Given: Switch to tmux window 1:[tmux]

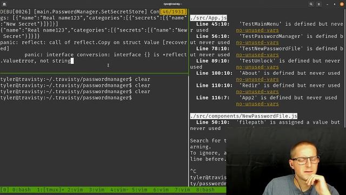Looking at the screenshot, I should click(x=50, y=190).
